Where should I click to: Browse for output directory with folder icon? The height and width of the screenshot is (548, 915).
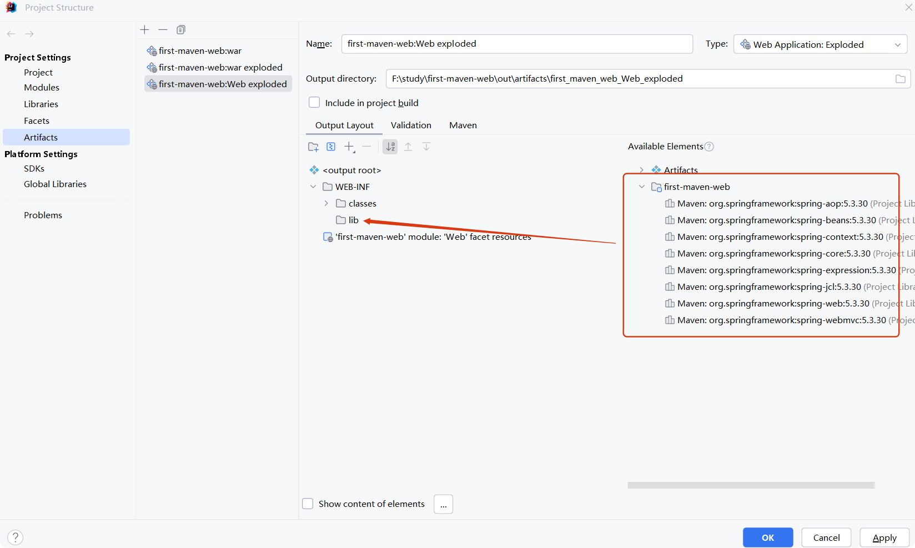pos(901,79)
